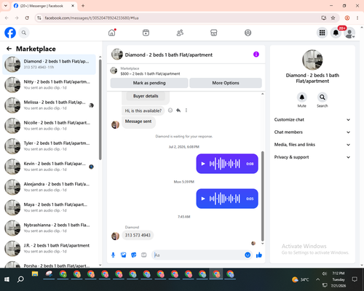Click the Facebook logo
The height and width of the screenshot is (291, 364).
point(10,33)
